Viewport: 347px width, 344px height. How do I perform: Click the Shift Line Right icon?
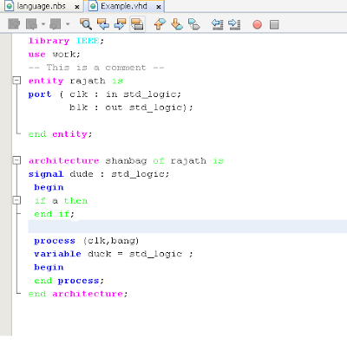(234, 24)
